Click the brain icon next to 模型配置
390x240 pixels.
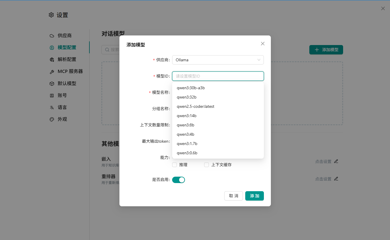52,48
